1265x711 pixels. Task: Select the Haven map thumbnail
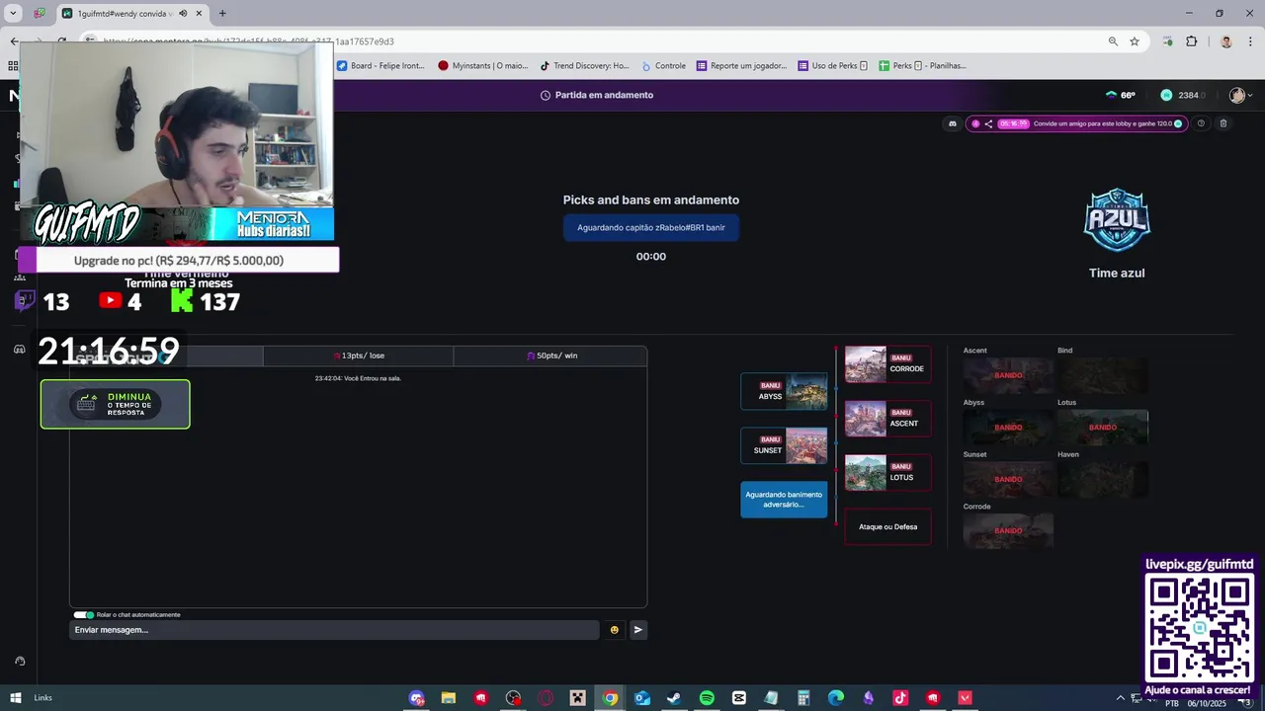pyautogui.click(x=1103, y=479)
